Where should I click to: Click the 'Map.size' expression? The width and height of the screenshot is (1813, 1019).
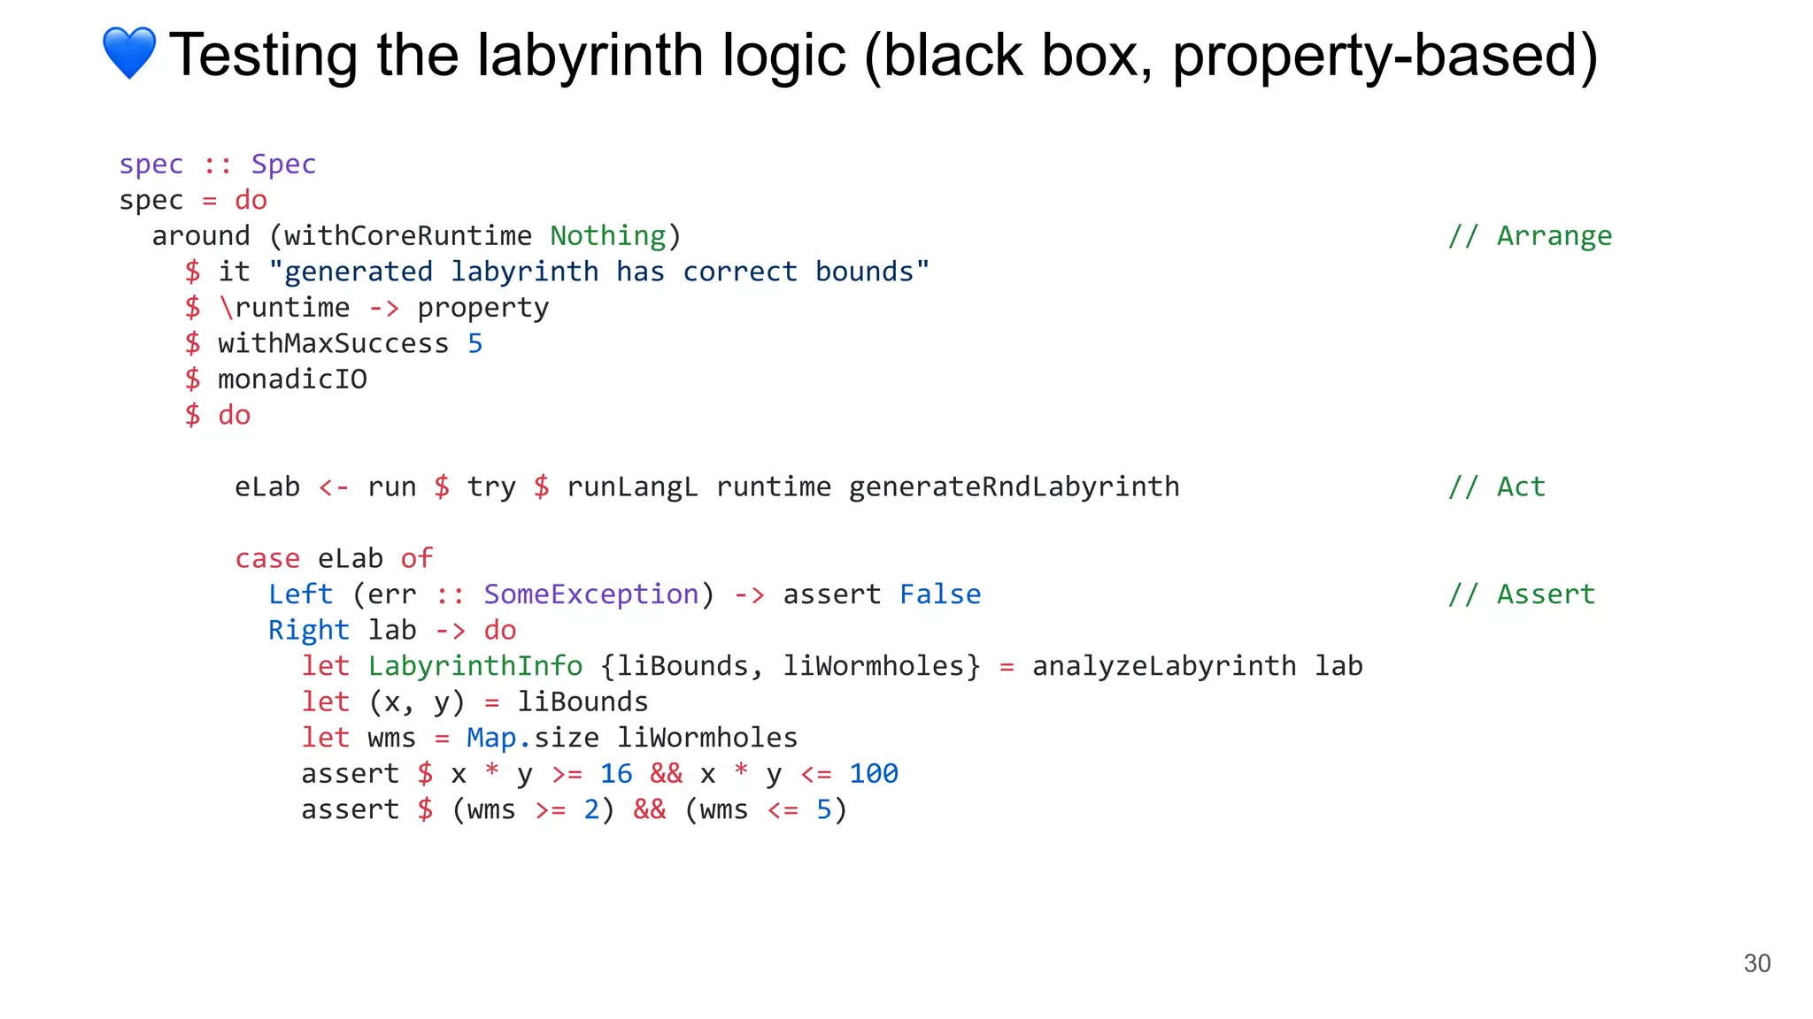point(532,738)
